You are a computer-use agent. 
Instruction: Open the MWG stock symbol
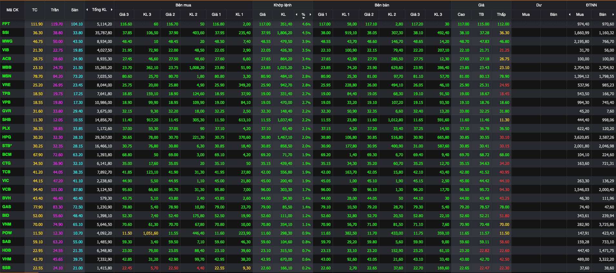7,41
